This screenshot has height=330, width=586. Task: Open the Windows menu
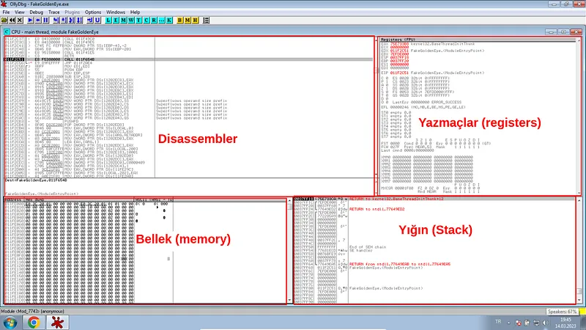116,12
